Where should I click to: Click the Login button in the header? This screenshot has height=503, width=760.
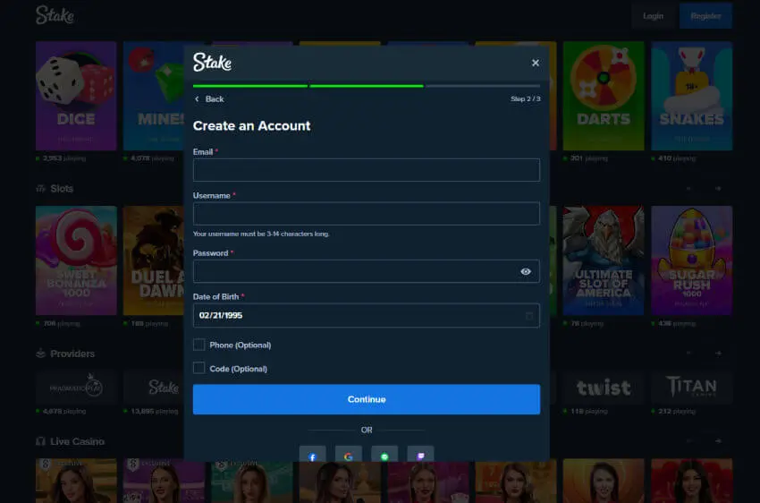click(653, 16)
